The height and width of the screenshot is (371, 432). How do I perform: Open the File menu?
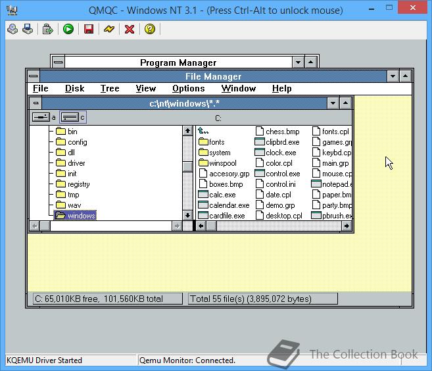click(41, 89)
